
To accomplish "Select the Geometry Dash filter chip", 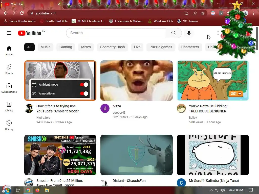I will [112, 47].
